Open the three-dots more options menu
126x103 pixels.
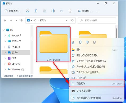coord(98,11)
